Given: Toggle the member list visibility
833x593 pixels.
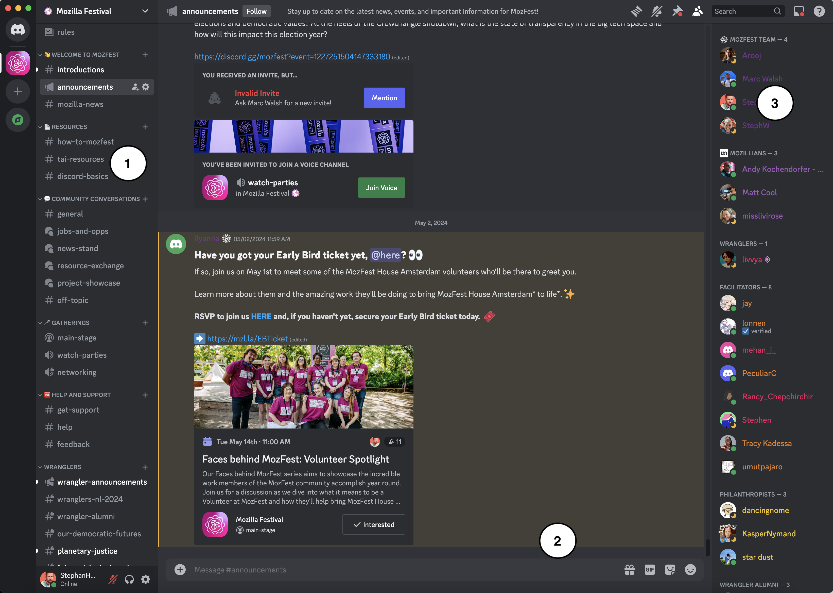Looking at the screenshot, I should (x=697, y=11).
